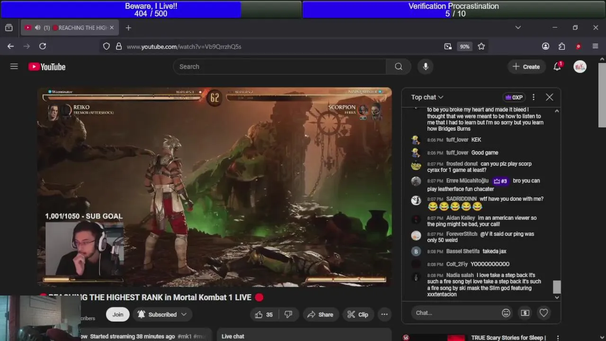The width and height of the screenshot is (606, 341).
Task: Close the REACHING THE HIGH browser tab
Action: pyautogui.click(x=112, y=27)
